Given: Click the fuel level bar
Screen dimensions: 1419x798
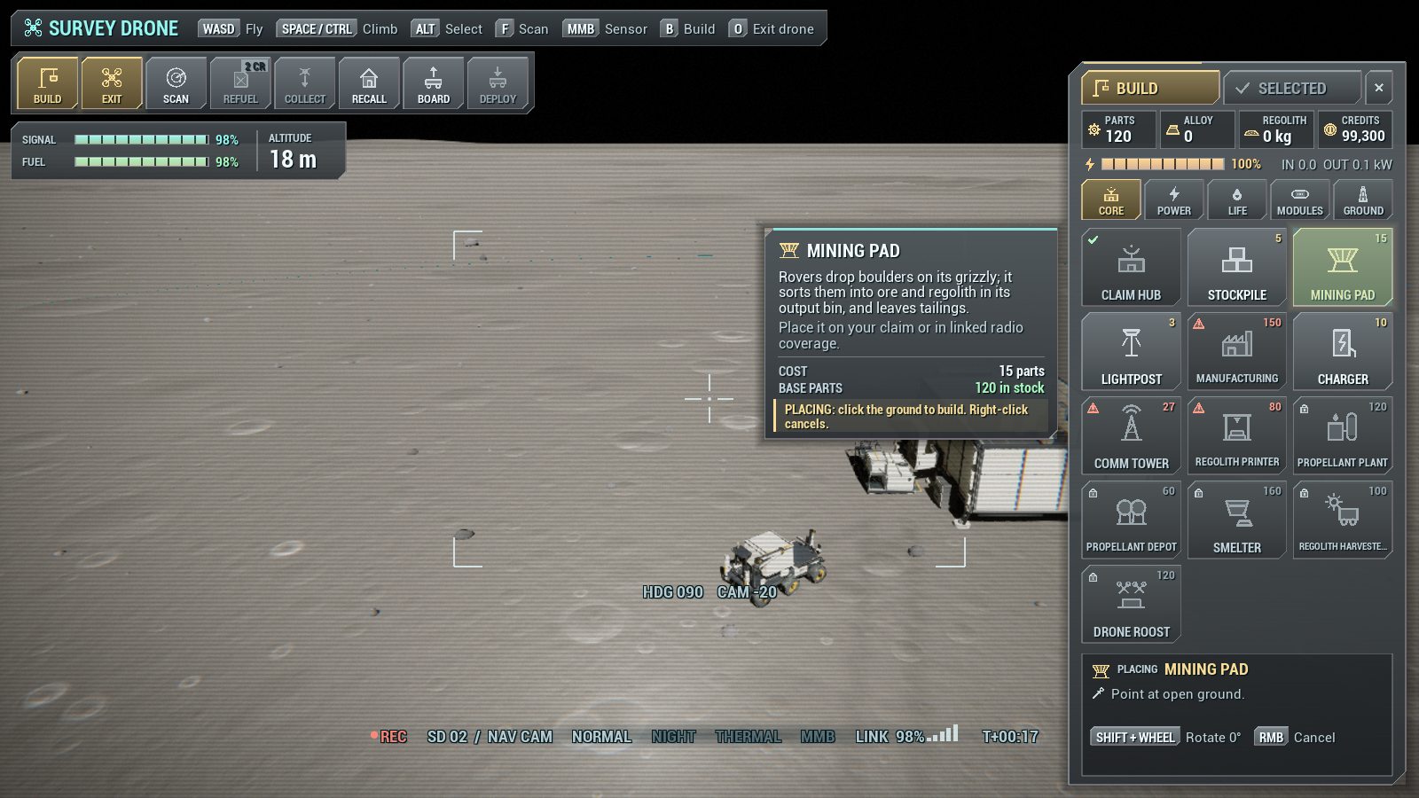Looking at the screenshot, I should coord(142,161).
